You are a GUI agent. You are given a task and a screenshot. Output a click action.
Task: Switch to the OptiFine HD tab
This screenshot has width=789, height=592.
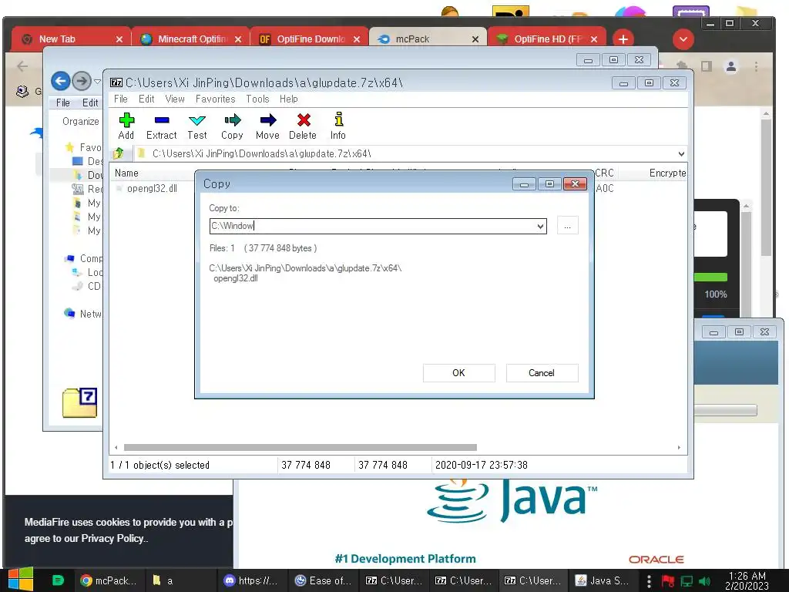tap(546, 39)
